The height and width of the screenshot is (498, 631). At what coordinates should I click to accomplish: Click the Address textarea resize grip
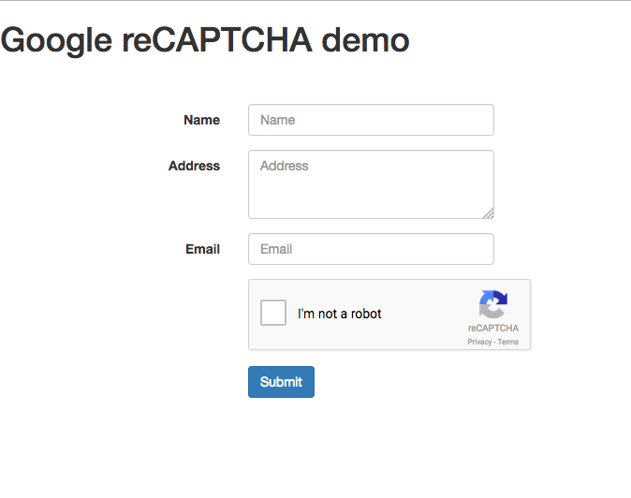[488, 213]
